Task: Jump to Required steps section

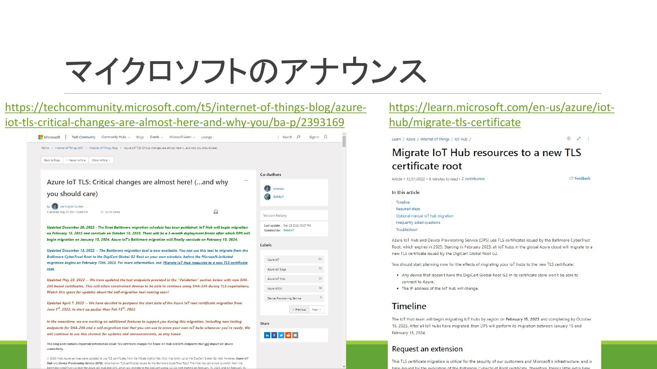Action: [x=408, y=209]
